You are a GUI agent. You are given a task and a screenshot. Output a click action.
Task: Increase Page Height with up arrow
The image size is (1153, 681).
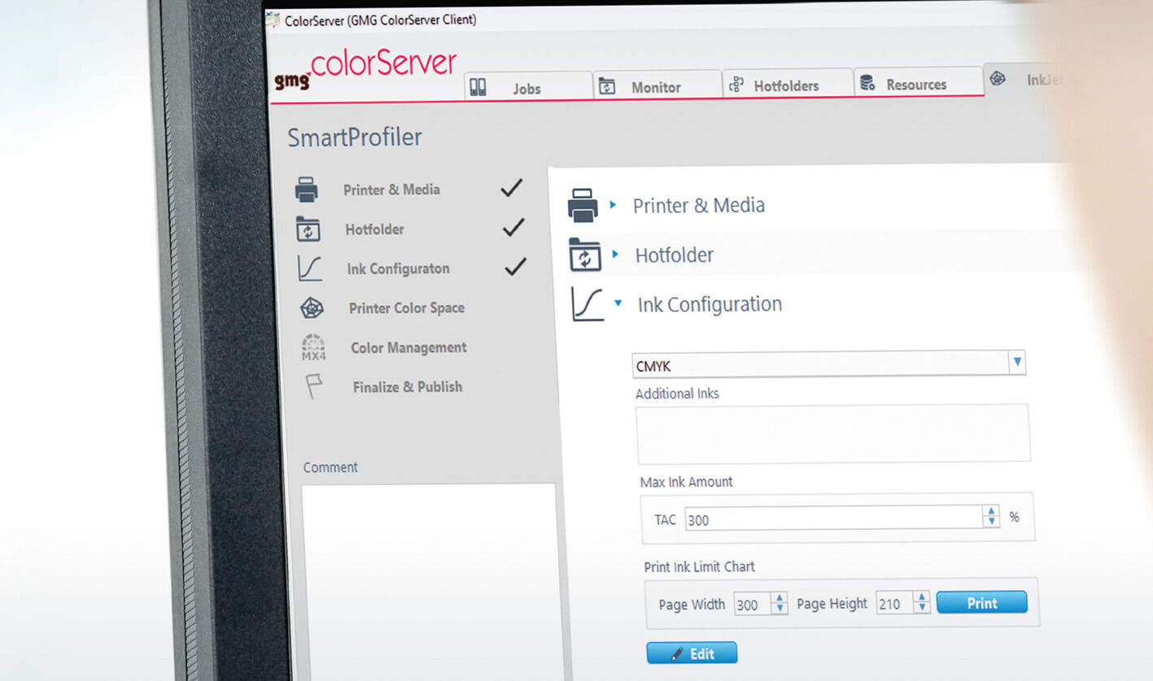pos(922,597)
